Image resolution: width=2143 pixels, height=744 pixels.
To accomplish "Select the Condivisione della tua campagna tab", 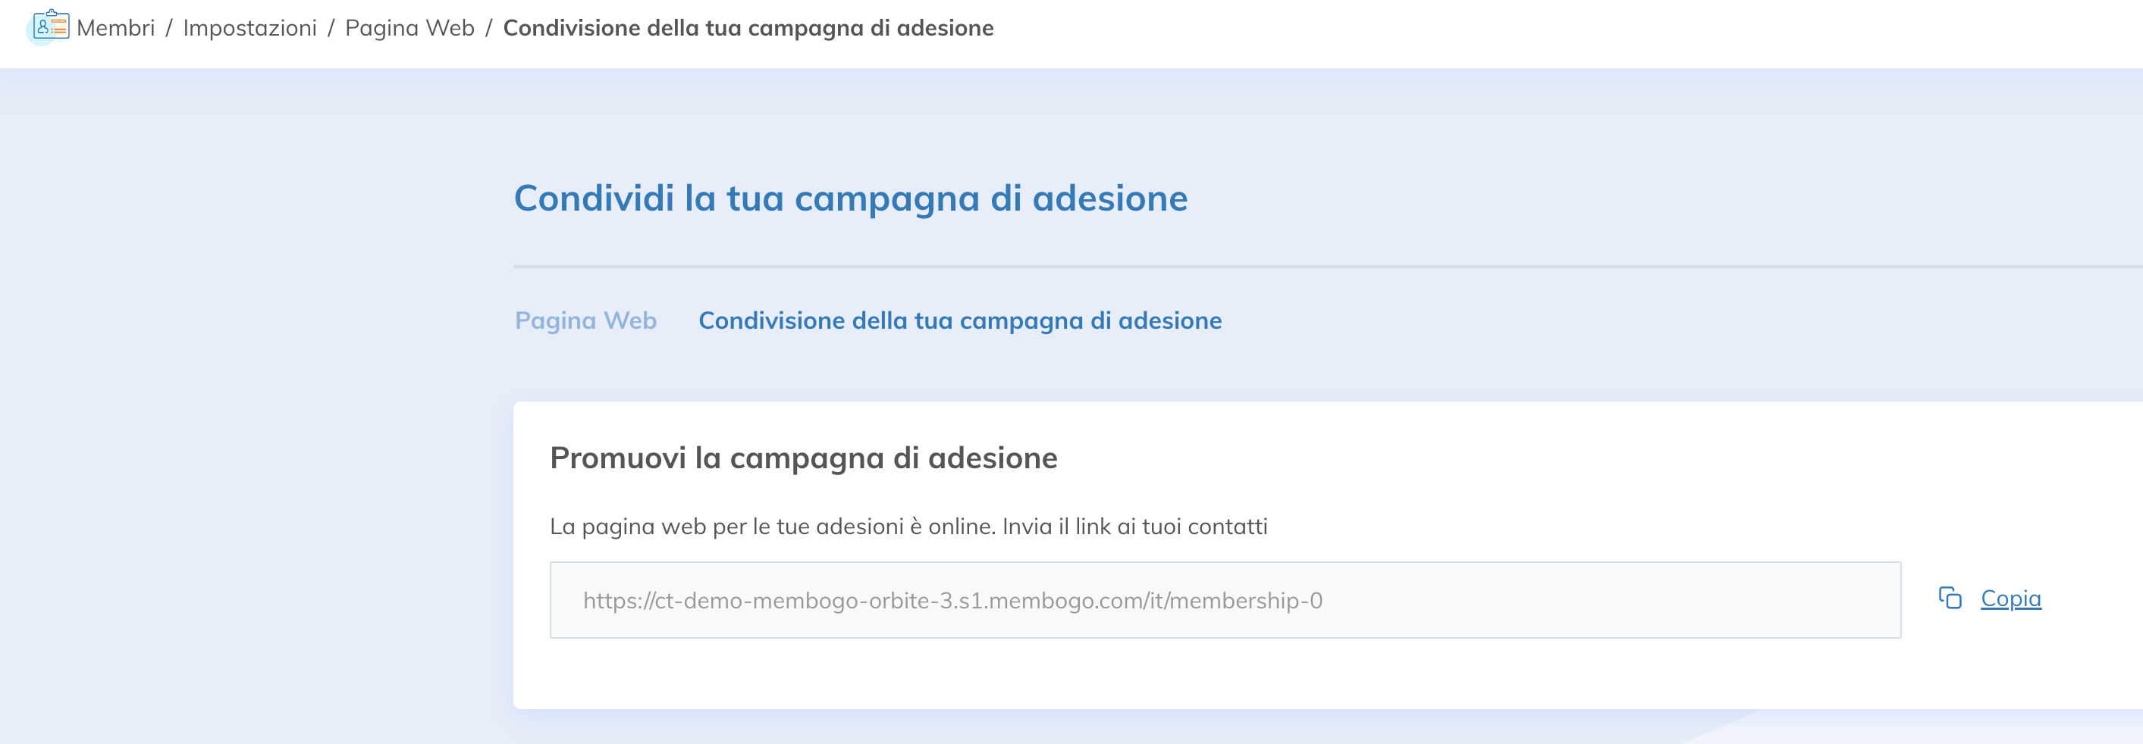I will click(x=959, y=321).
